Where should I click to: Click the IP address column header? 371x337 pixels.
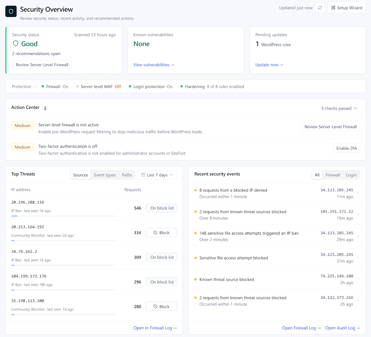21,190
